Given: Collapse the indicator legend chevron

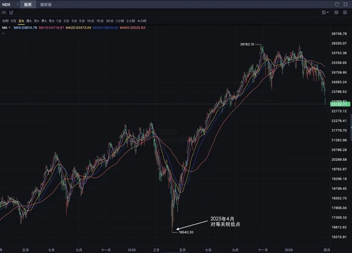Looking at the screenshot, I should coord(4,33).
